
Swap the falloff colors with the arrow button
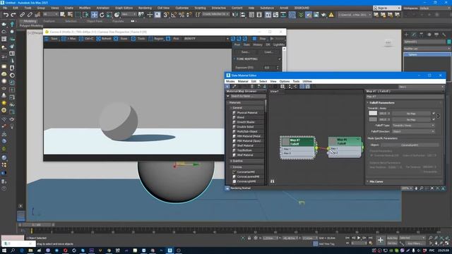[438, 116]
